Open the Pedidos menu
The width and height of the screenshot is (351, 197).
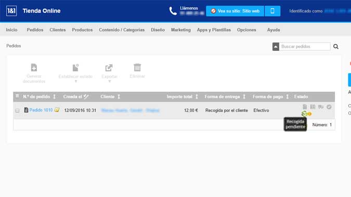point(35,30)
